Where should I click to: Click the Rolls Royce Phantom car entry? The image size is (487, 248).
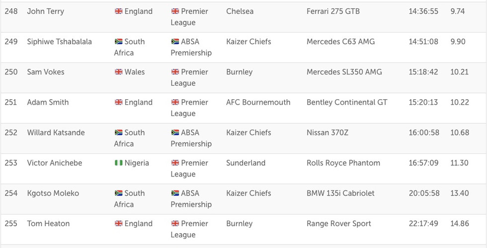point(343,163)
